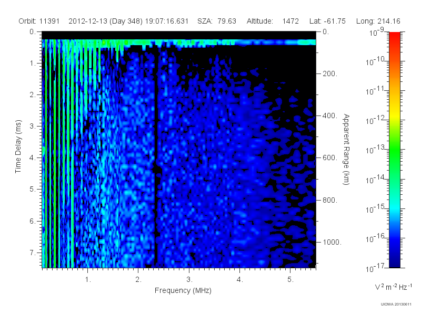Image resolution: width=421 pixels, height=315 pixels.
Task: Click the '1.' frequency axis tick label
Action: 88,280
